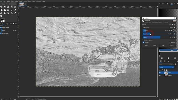Viewport: 178px width, 100px height.
Task: Increase the Radius value with plus
Action: [x=16, y=30]
